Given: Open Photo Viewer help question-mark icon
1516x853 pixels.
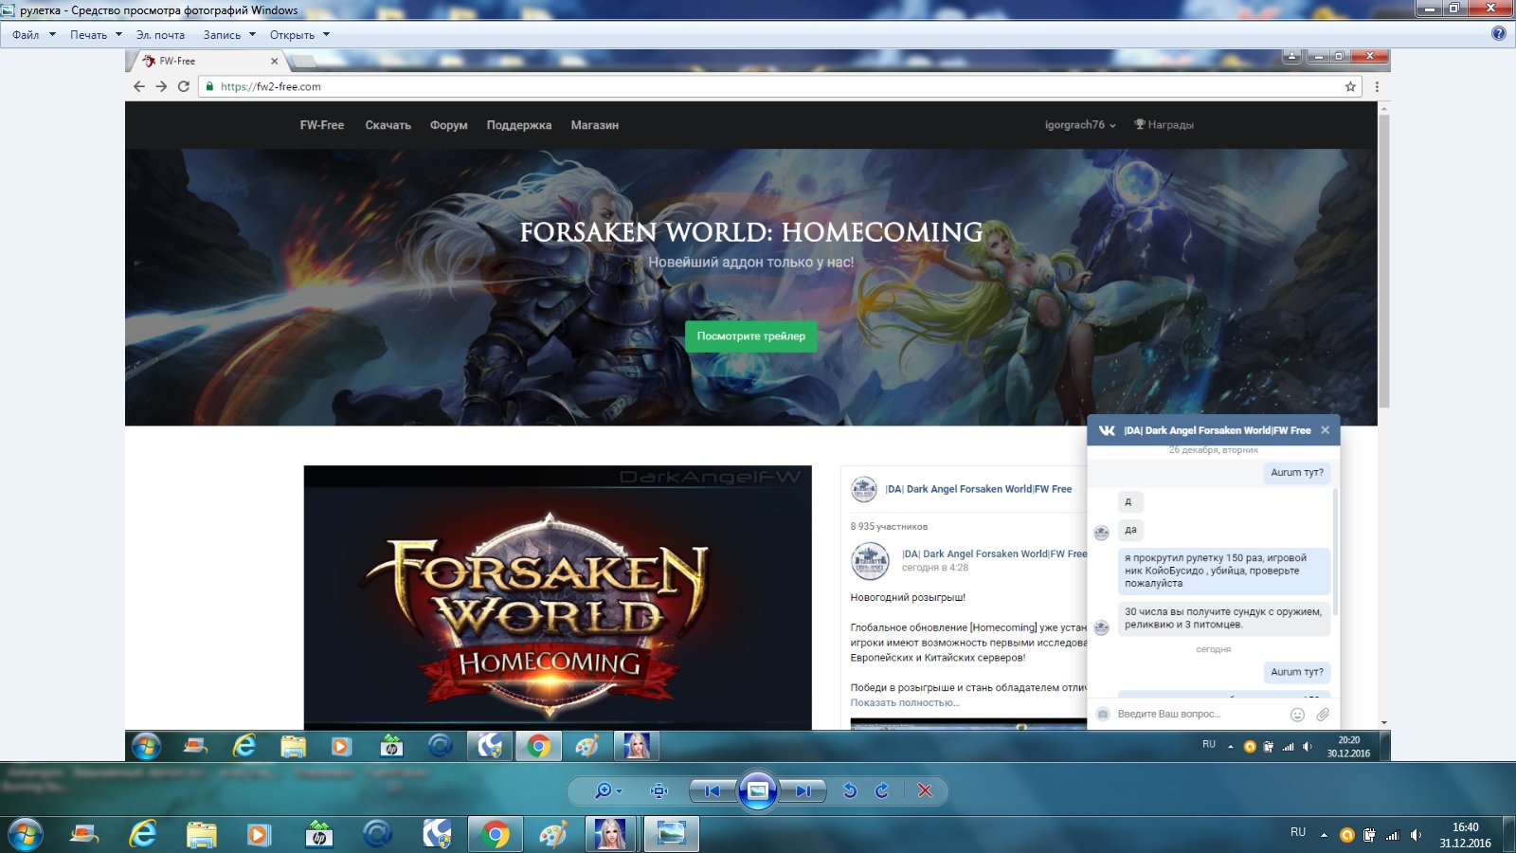Looking at the screenshot, I should tap(1498, 33).
